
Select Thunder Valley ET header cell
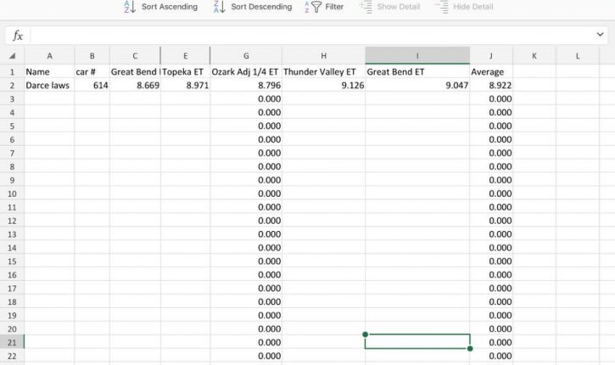point(322,72)
